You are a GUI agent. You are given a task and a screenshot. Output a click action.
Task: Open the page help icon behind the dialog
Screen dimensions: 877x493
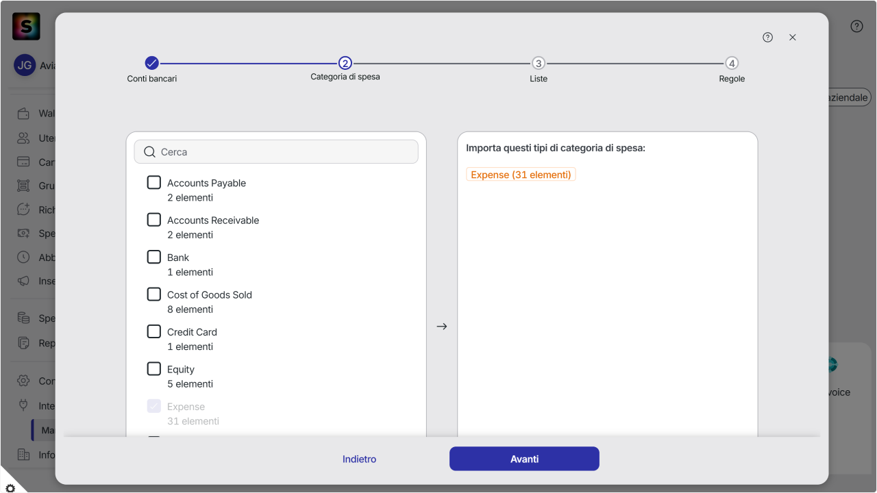tap(856, 27)
